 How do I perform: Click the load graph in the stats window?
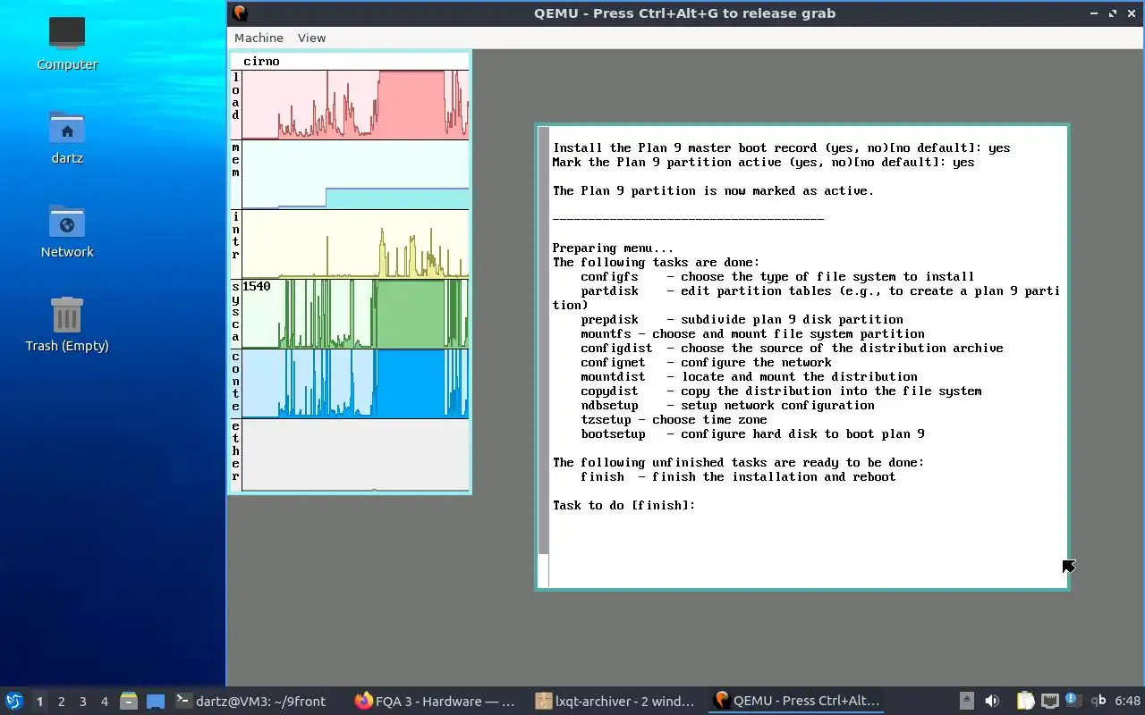(x=355, y=105)
